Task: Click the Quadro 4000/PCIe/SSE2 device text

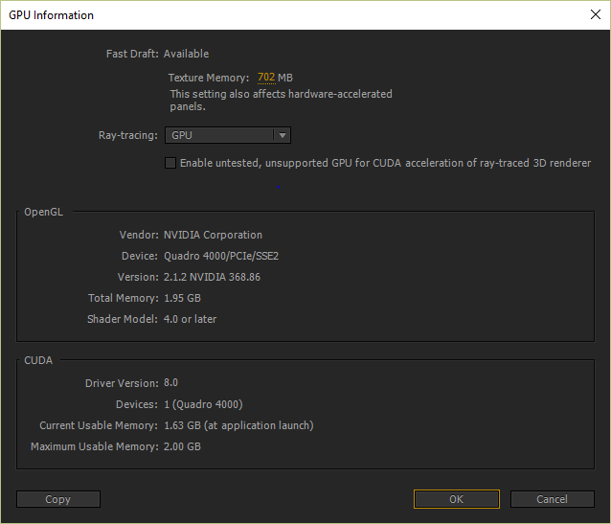Action: pos(221,256)
